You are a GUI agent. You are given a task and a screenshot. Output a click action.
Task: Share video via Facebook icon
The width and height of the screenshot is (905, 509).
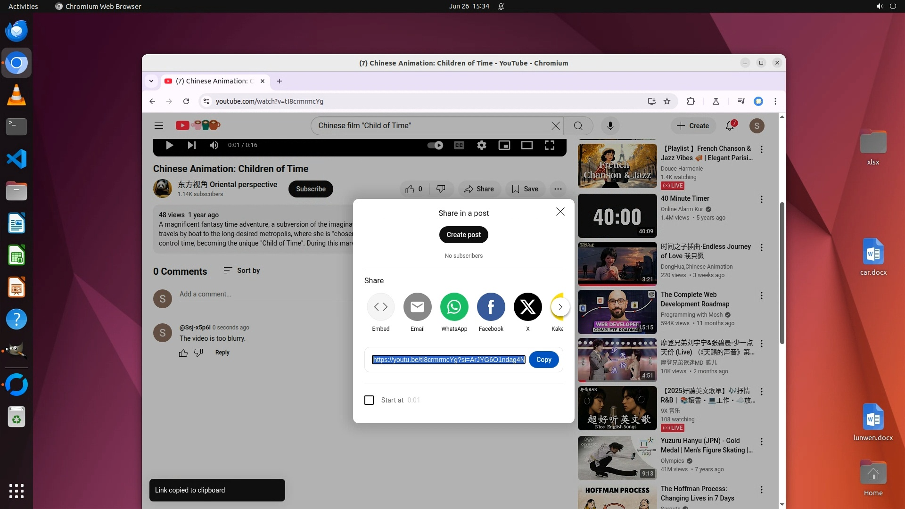click(x=491, y=307)
